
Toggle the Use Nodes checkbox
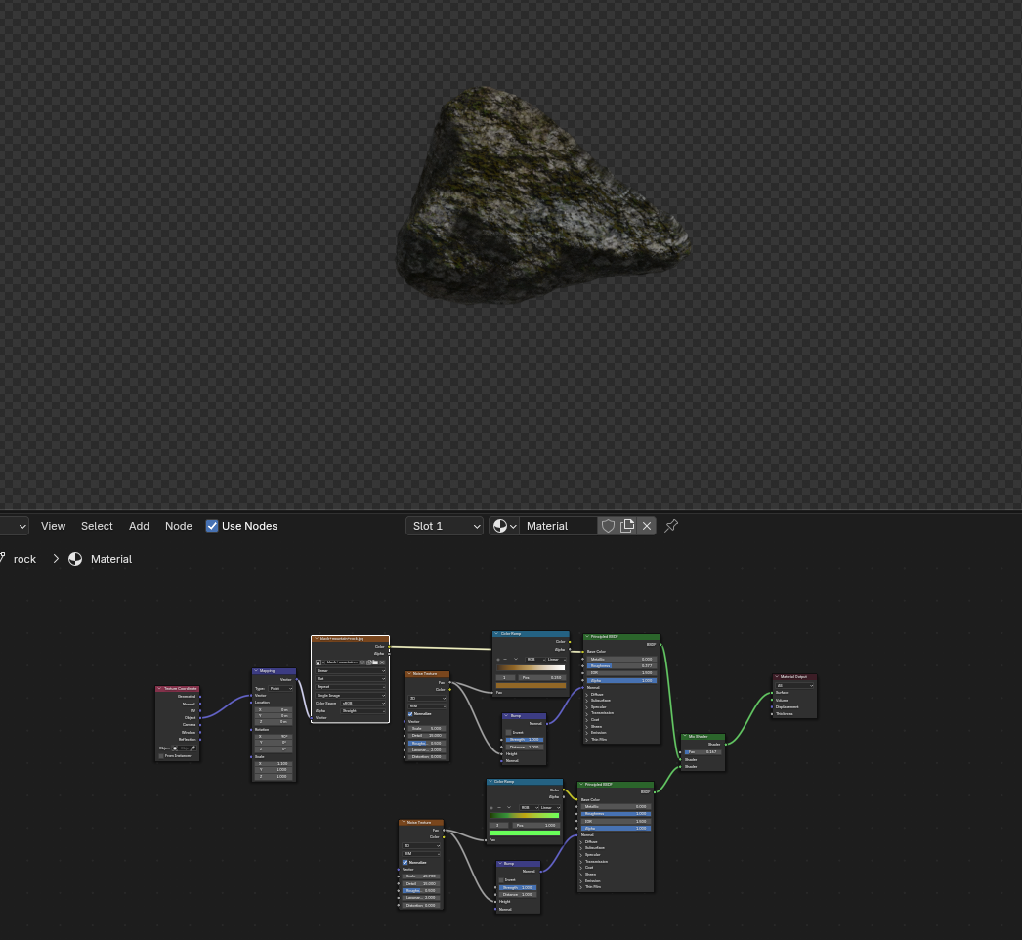pos(212,526)
